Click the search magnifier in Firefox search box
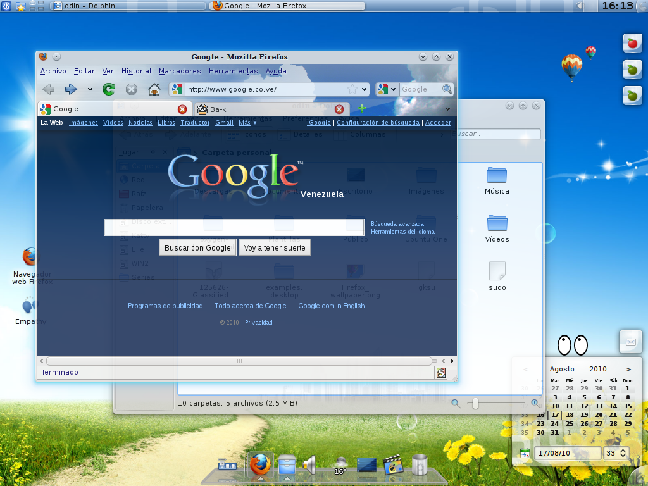The width and height of the screenshot is (648, 486). 447,89
